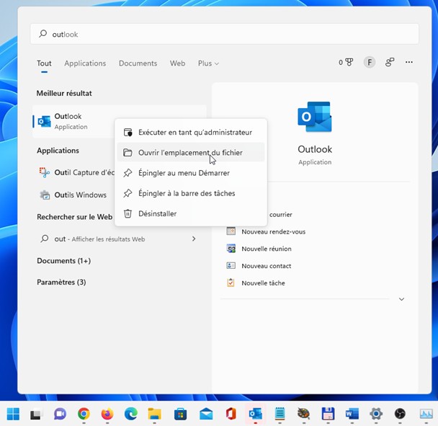
Task: Open Google Chrome from the taskbar
Action: tap(84, 414)
